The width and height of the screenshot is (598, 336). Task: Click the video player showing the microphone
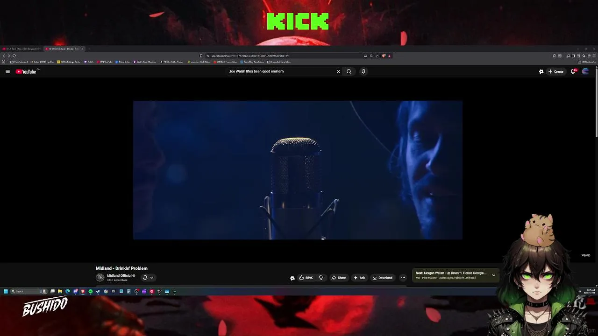point(298,170)
